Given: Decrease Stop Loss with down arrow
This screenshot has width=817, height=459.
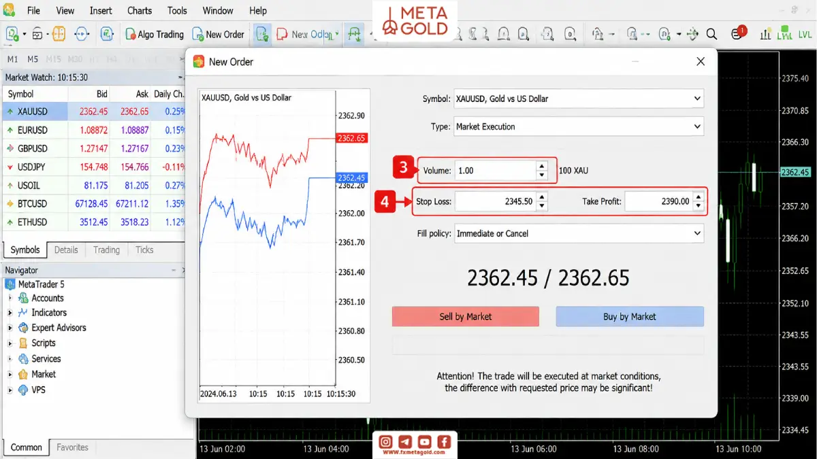Looking at the screenshot, I should point(542,206).
